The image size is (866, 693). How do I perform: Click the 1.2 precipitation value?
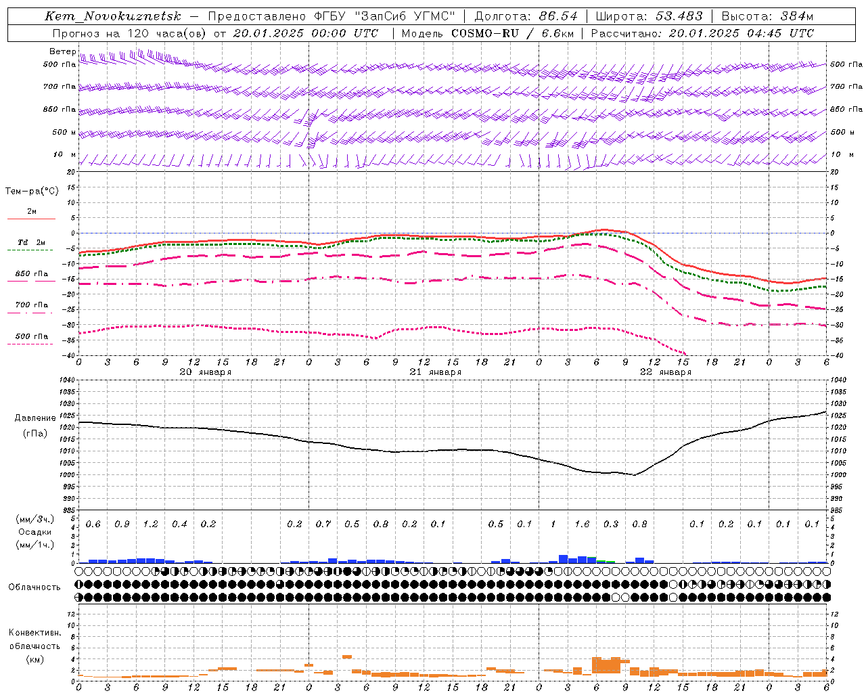pos(150,524)
